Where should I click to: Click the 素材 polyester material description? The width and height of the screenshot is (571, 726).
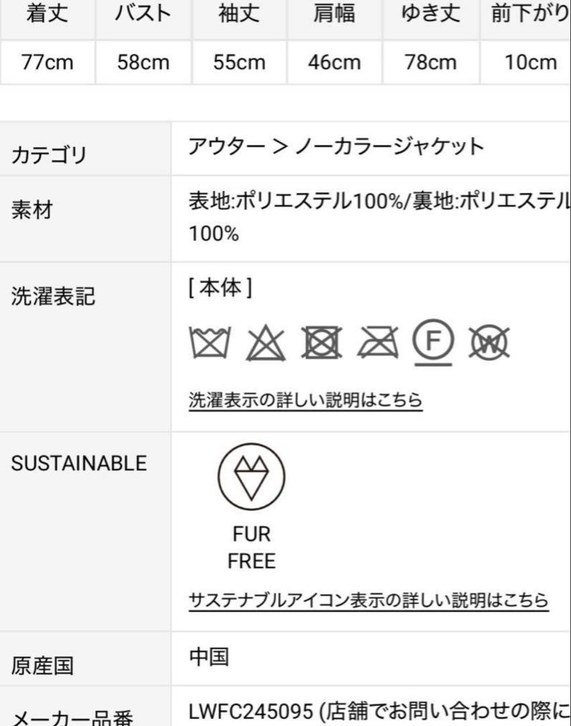380,217
